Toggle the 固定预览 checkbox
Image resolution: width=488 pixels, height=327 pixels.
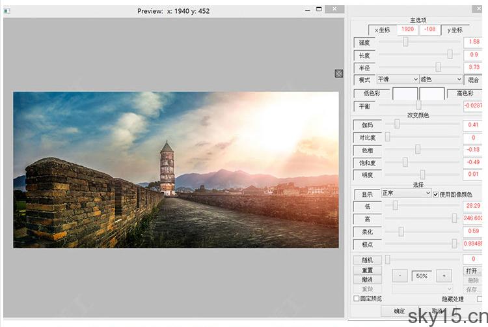pos(357,298)
